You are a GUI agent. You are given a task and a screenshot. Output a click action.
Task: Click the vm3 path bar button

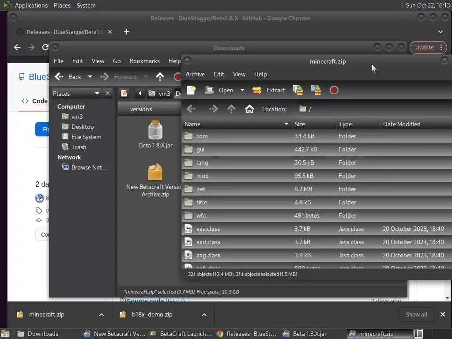point(160,94)
